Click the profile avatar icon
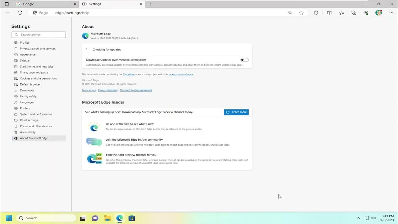Screen dimensions: 398x224 378,13
